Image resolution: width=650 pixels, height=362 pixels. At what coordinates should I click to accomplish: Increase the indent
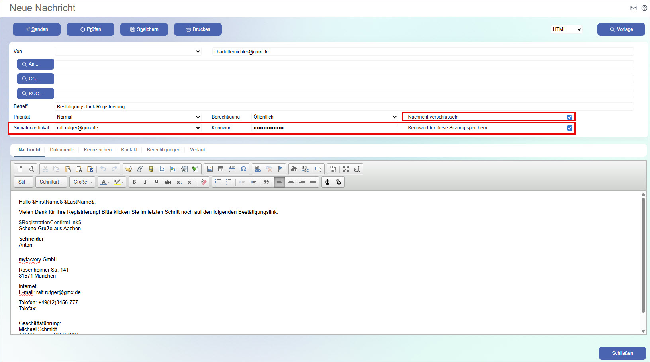tap(253, 182)
